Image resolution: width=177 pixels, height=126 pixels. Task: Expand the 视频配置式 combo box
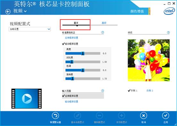click(x=30, y=29)
